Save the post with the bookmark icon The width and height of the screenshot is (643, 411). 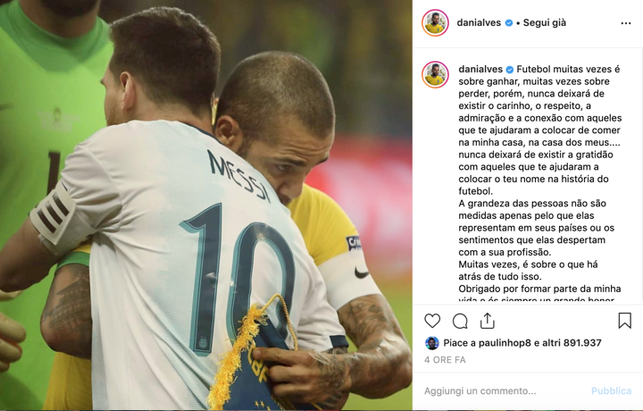[624, 321]
